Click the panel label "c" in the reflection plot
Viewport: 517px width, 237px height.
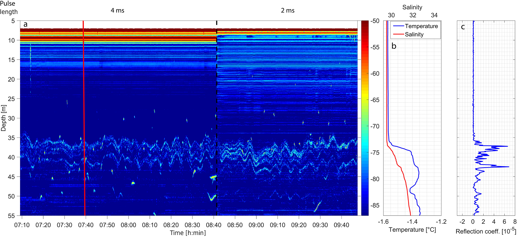463,27
